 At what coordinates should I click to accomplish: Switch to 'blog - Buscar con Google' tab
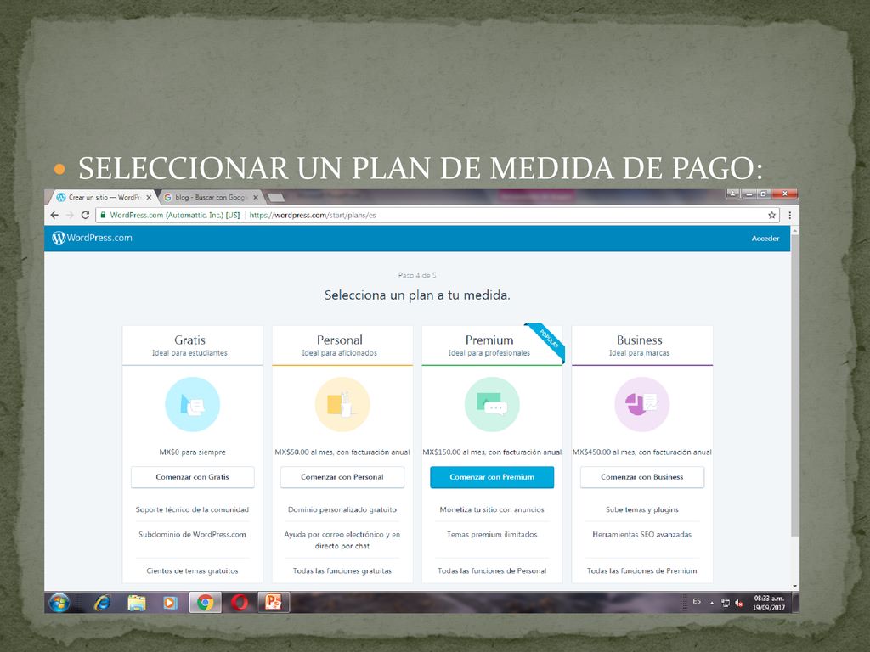pyautogui.click(x=211, y=197)
